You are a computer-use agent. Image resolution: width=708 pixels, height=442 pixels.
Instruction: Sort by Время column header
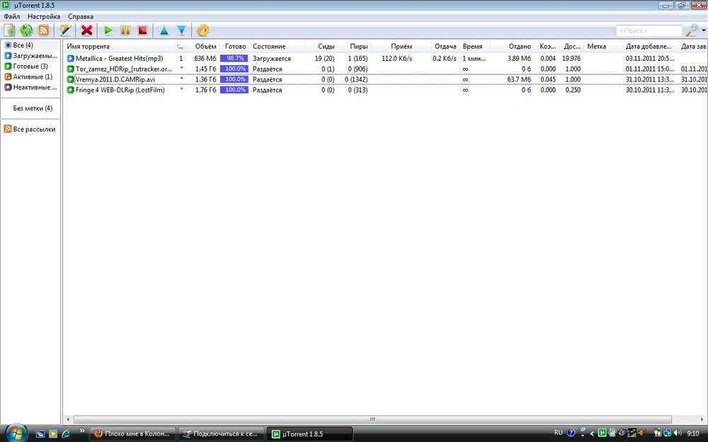pos(474,47)
